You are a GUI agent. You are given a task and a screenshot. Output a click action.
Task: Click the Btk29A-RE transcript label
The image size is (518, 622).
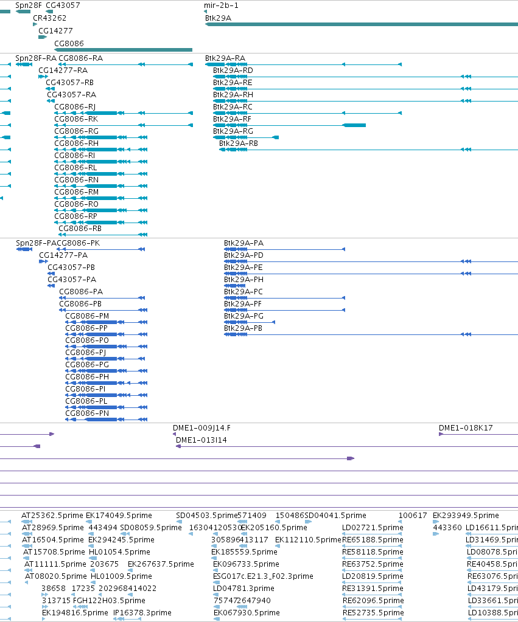pyautogui.click(x=233, y=83)
